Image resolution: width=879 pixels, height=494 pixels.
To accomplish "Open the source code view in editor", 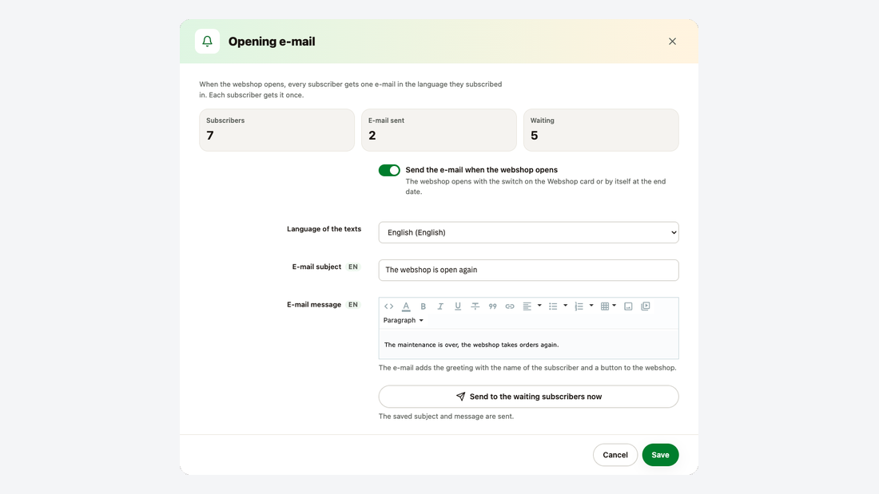I will pos(388,306).
